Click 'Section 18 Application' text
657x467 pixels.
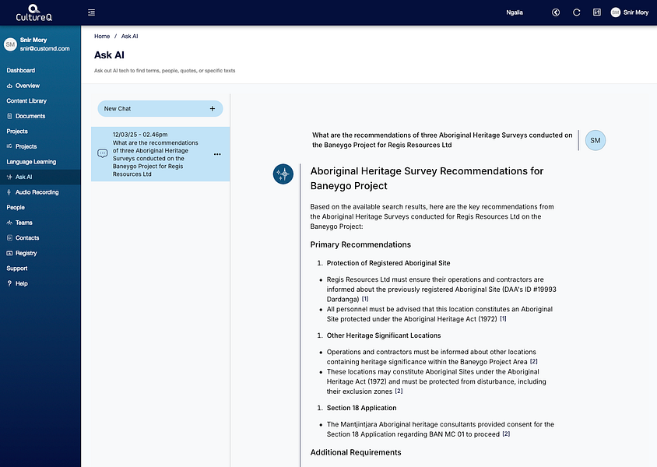(x=361, y=408)
